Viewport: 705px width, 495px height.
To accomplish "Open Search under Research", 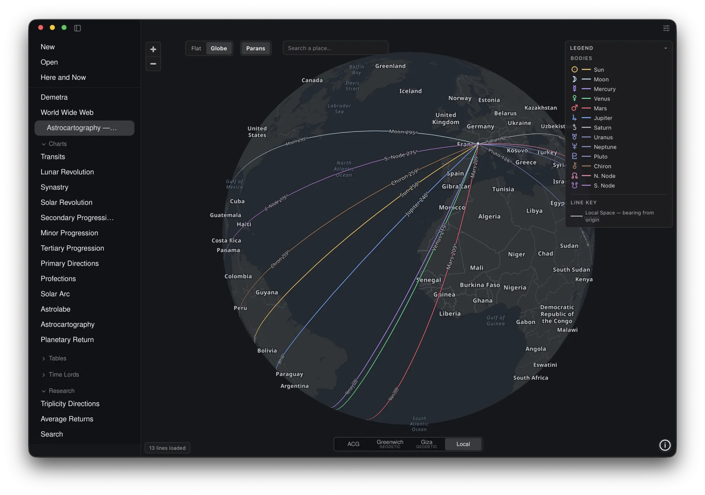I will [52, 434].
